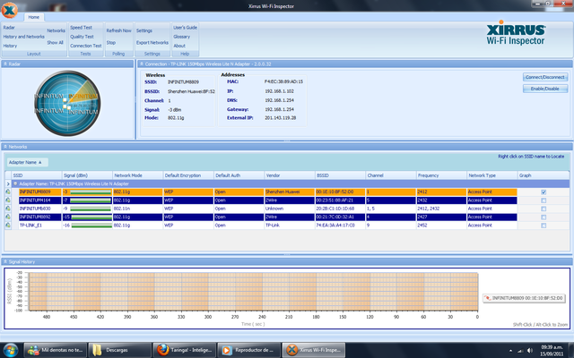Sort by the Signal (dBm) column header

point(87,175)
